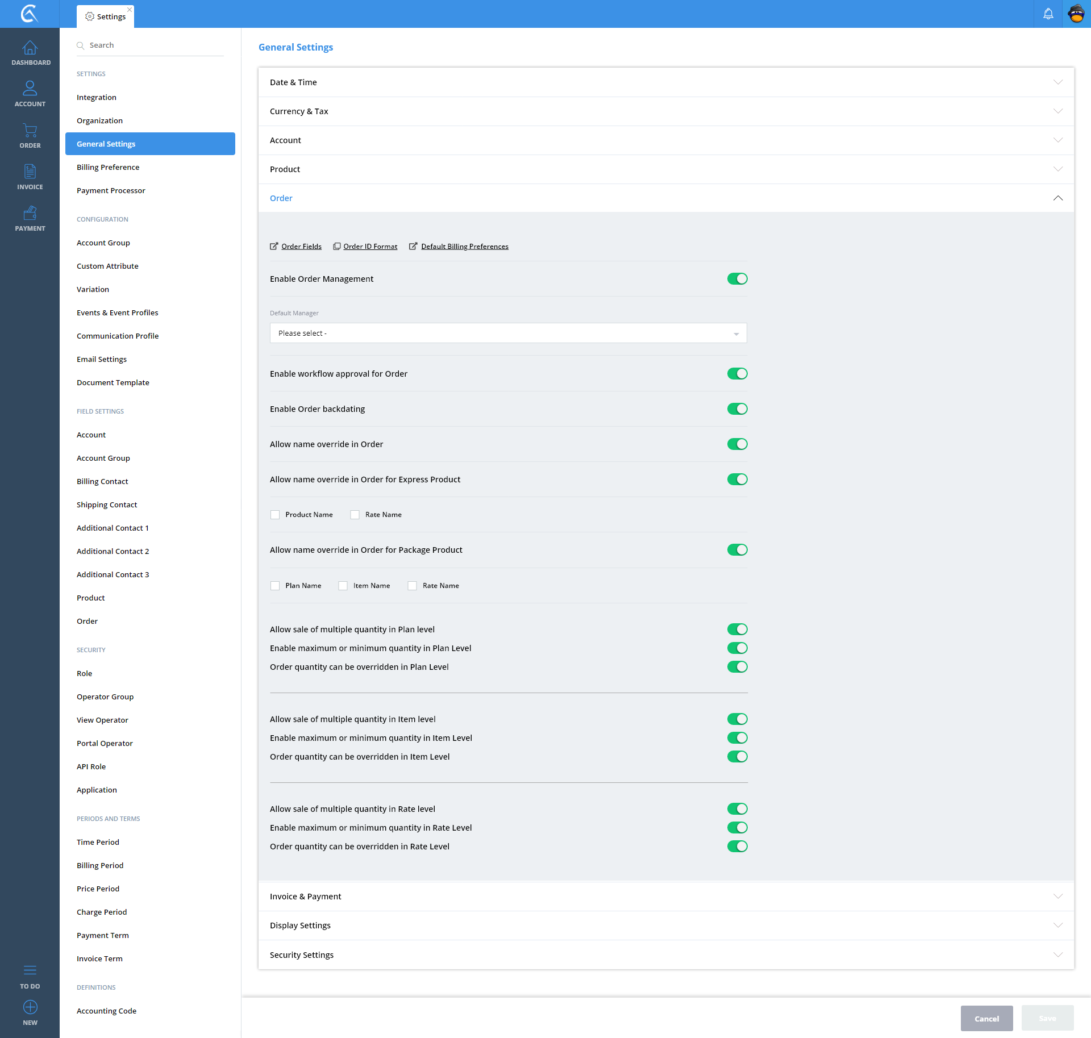Click the Account person icon in sidebar
Viewport: 1091px width, 1038px height.
click(30, 89)
